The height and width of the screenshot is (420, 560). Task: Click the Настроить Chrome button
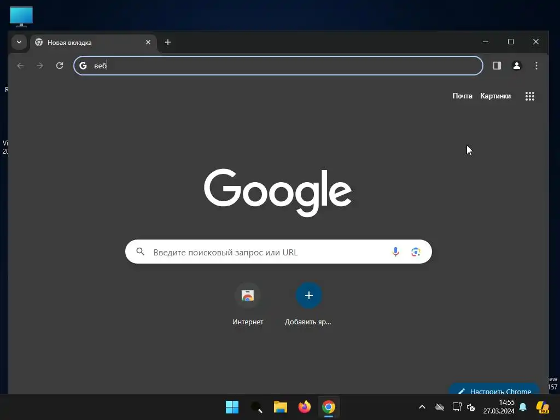point(495,389)
